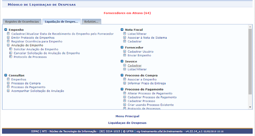
Task: Open Cancelar Solicitação de Anulação de Empenho
Action: 47,53
